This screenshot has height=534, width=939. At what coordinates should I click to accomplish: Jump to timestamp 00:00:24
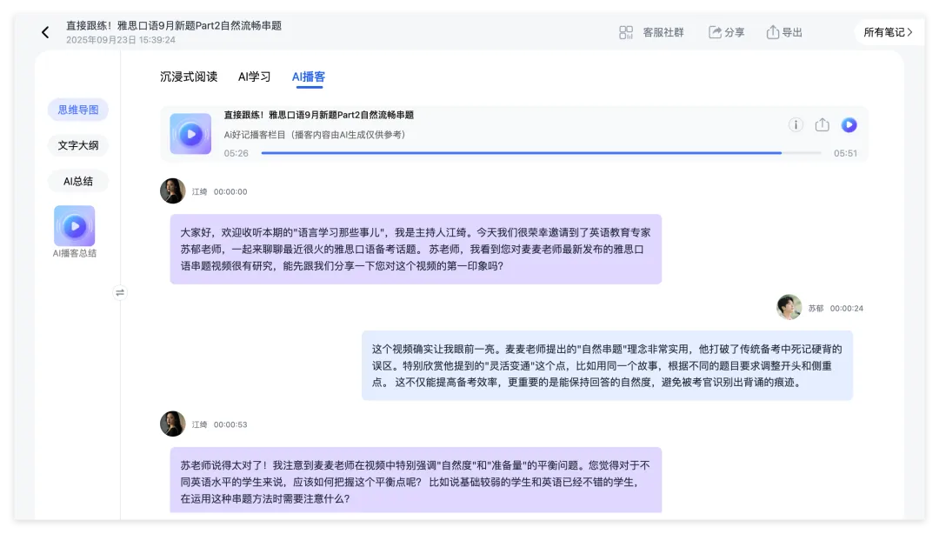(x=847, y=308)
